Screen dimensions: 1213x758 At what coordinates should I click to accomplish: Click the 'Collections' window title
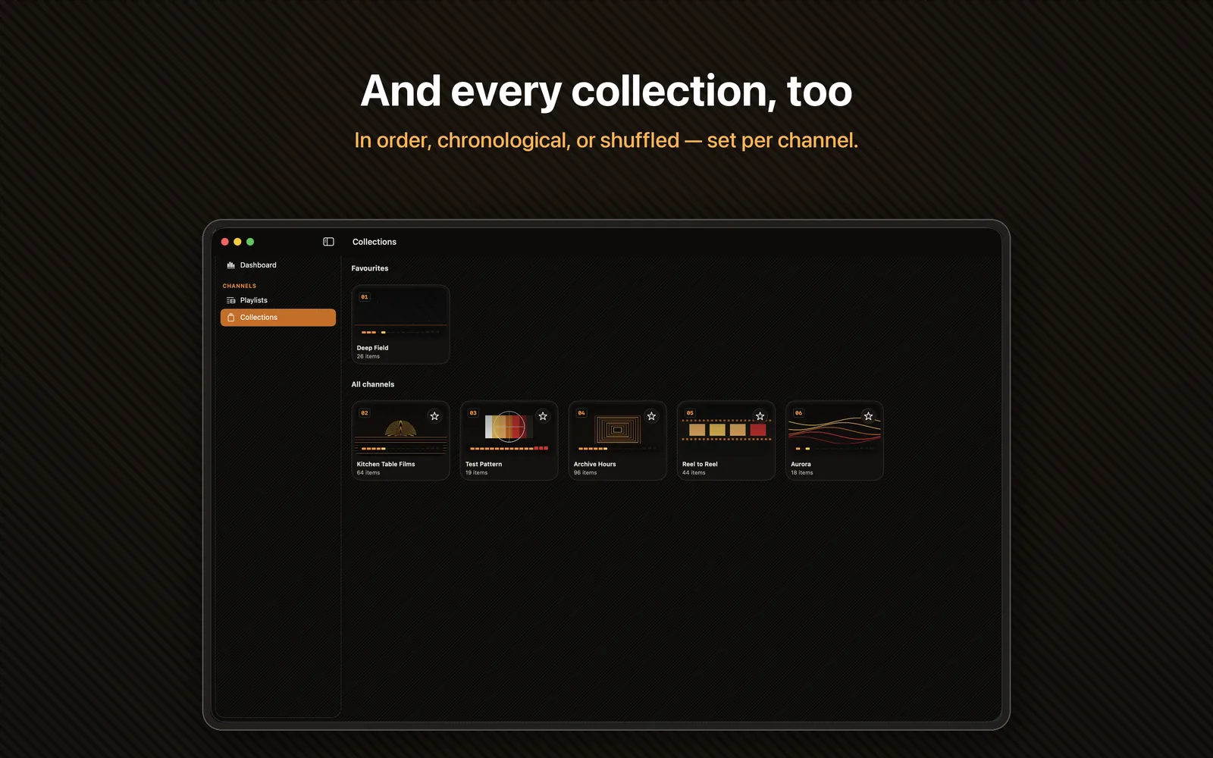[x=375, y=242]
